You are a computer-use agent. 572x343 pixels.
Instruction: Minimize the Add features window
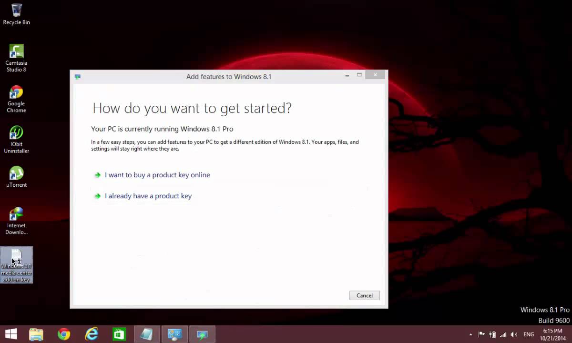(x=347, y=75)
